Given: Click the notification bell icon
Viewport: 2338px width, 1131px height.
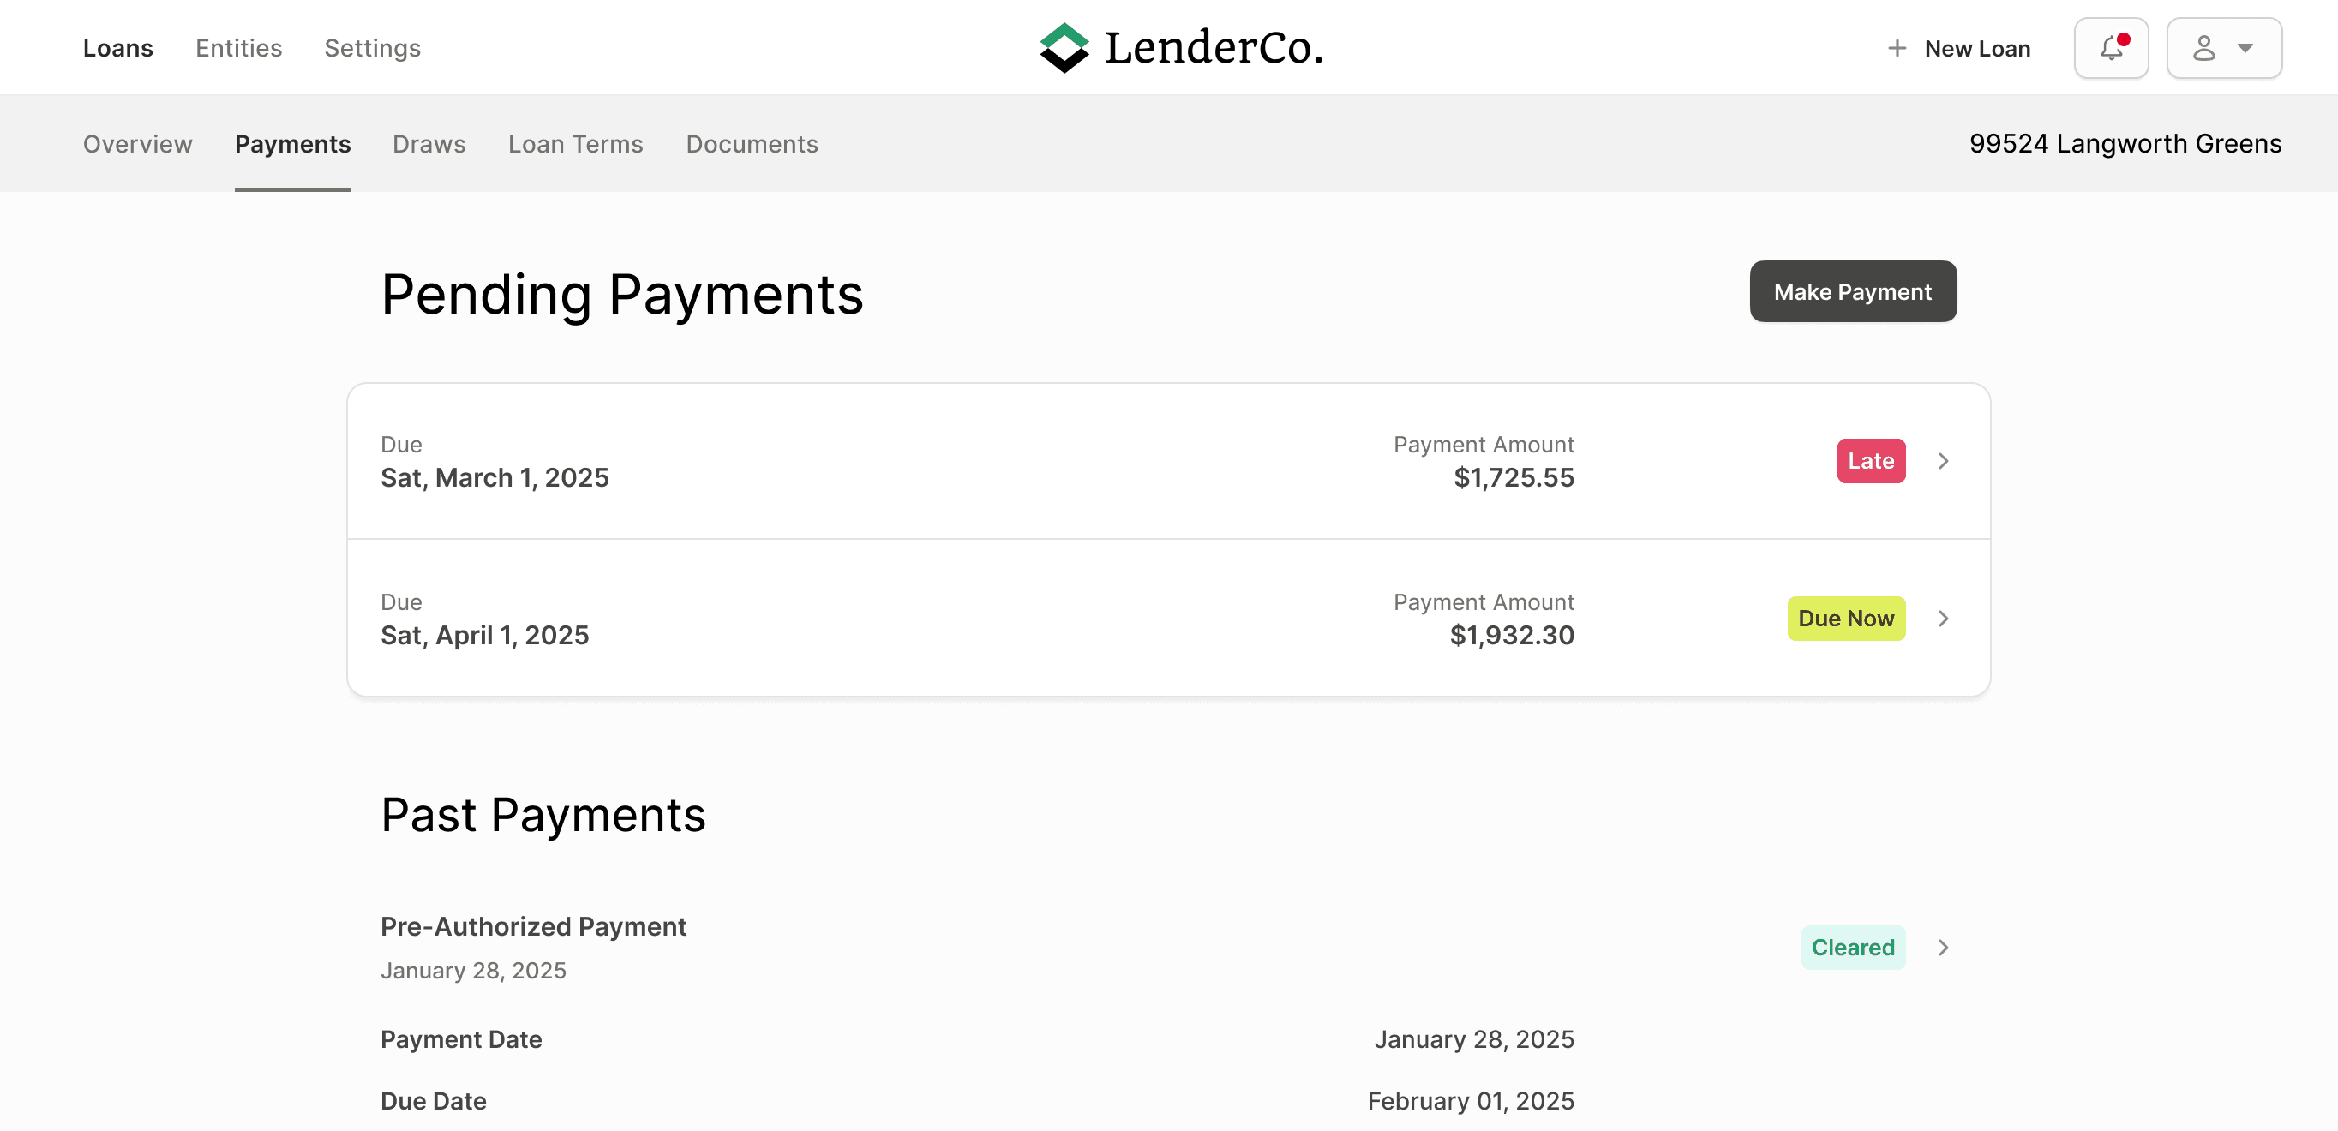Looking at the screenshot, I should click(x=2110, y=48).
